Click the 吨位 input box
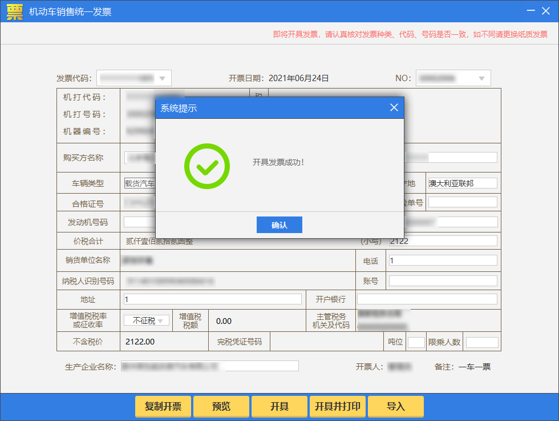The height and width of the screenshot is (421, 559). [416, 342]
